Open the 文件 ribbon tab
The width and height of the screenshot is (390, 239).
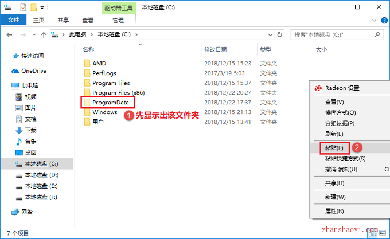(x=13, y=20)
